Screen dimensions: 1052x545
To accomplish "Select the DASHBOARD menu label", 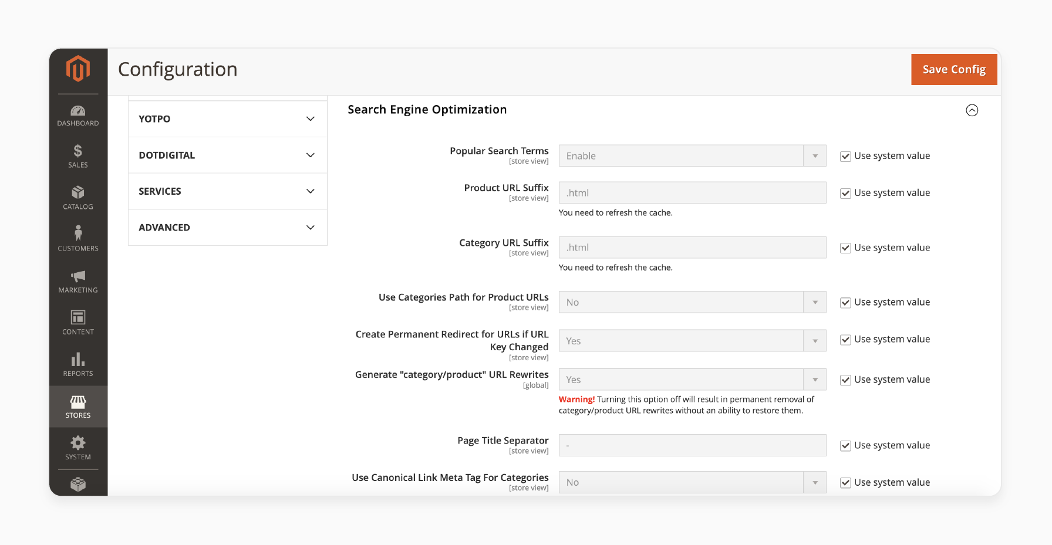I will click(78, 124).
